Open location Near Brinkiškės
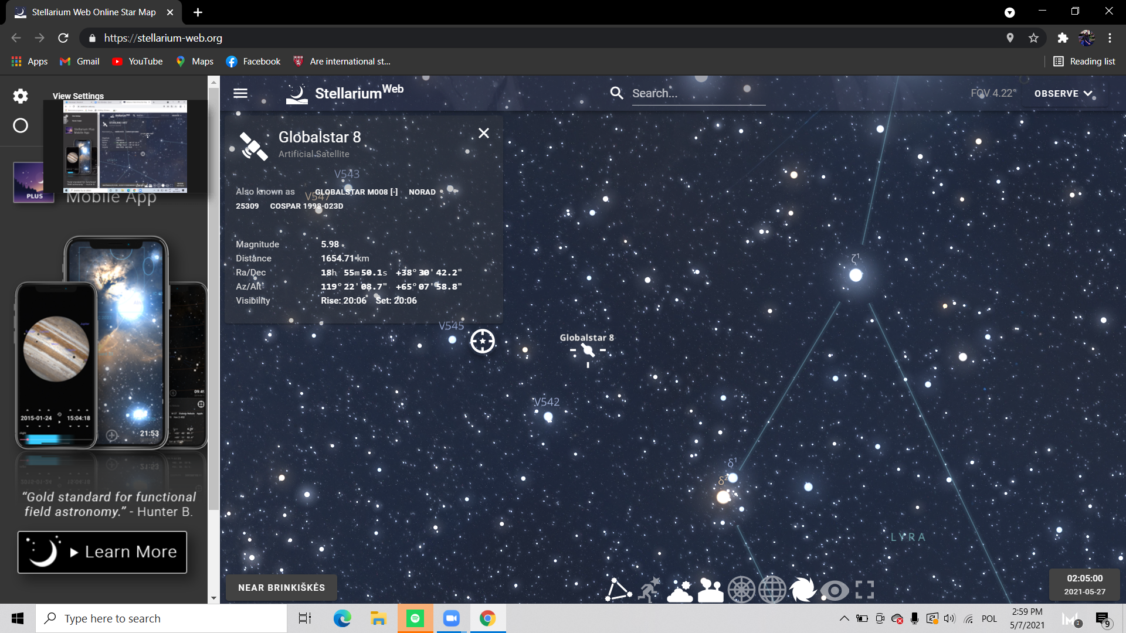The image size is (1126, 633). point(281,587)
